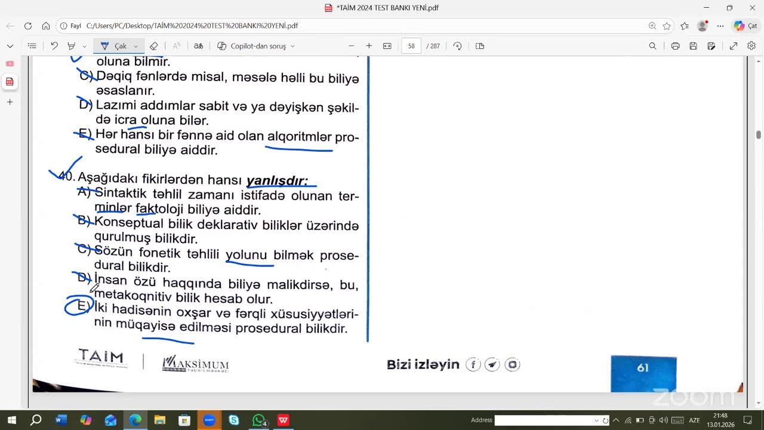Open the PDF tab in the sidebar

(10, 82)
